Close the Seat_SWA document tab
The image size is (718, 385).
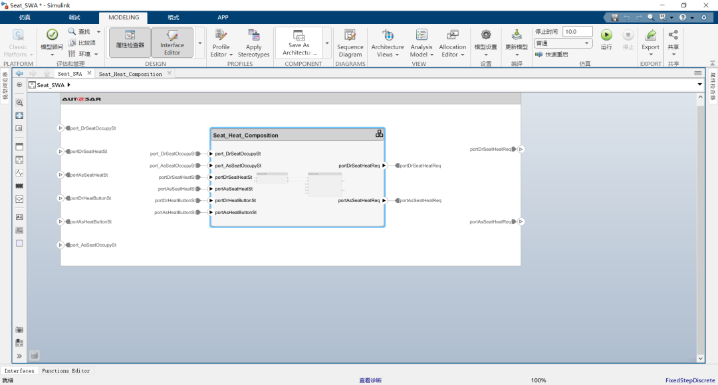89,72
